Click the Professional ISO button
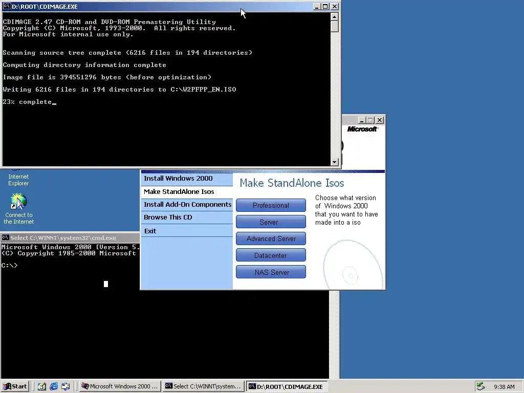Image resolution: width=524 pixels, height=393 pixels. pos(271,205)
